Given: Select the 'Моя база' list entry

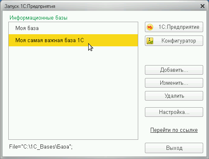Looking at the screenshot, I should click(73, 28).
